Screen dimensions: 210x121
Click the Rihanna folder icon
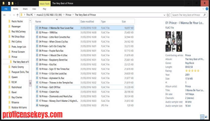coord(9,102)
